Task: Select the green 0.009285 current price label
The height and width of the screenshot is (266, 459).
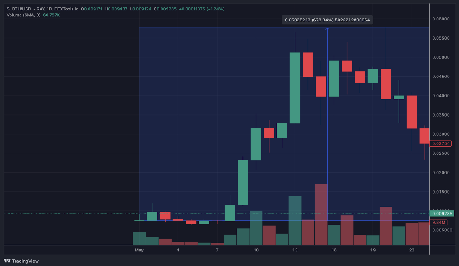Action: [x=442, y=213]
